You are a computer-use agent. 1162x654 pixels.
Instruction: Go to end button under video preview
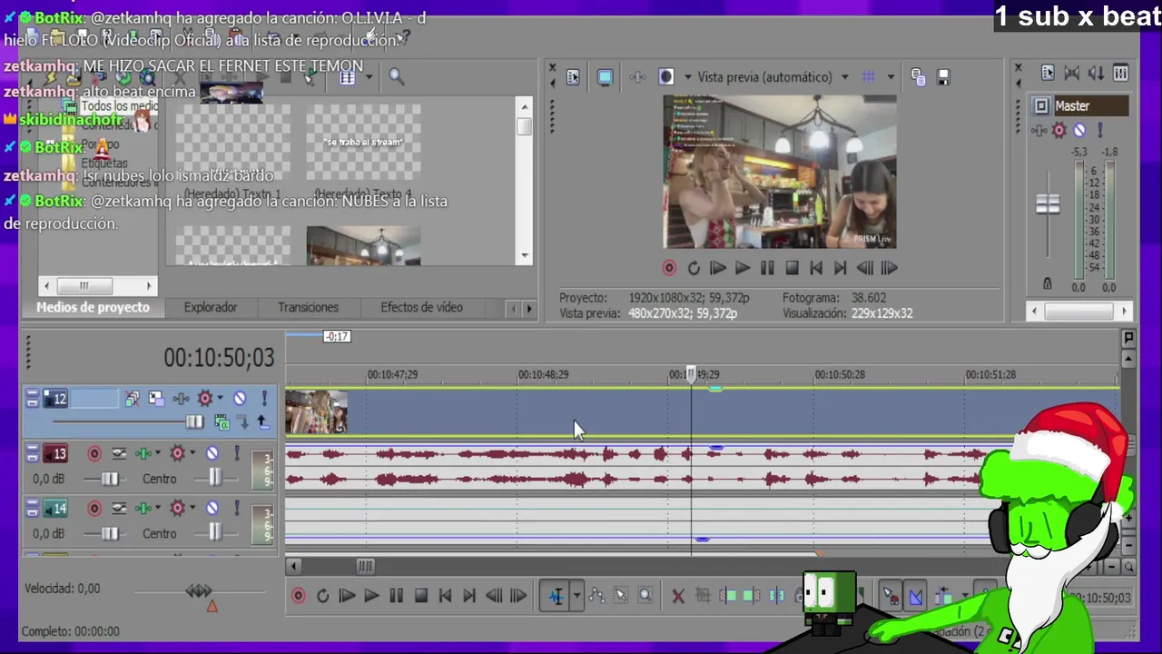click(x=841, y=268)
